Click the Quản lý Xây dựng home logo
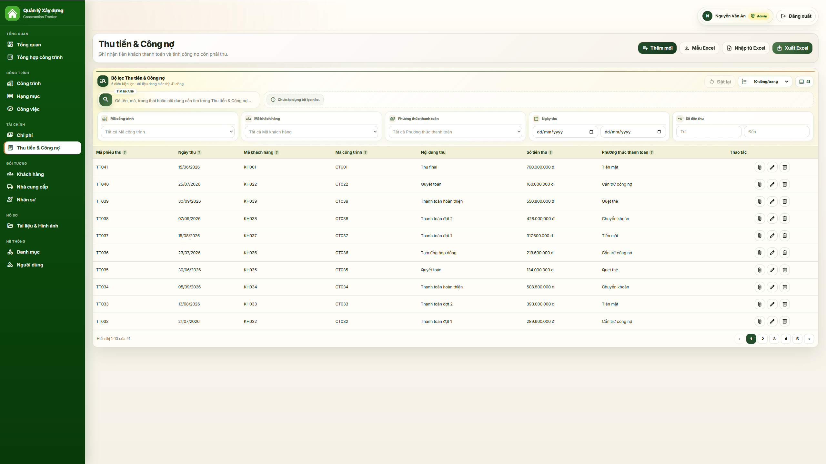Viewport: 826px width, 464px height. [x=12, y=13]
